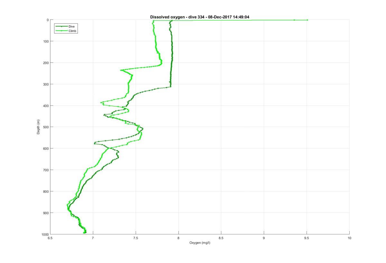This screenshot has width=386, height=263.
Task: Click y-axis tick label 600
Action: click(46, 149)
